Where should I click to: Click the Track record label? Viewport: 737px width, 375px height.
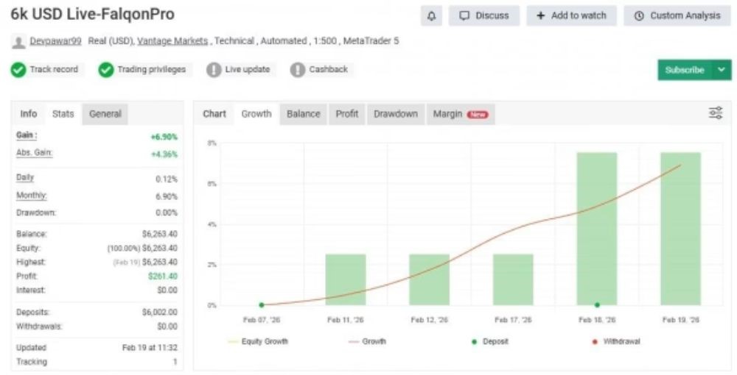click(x=54, y=69)
